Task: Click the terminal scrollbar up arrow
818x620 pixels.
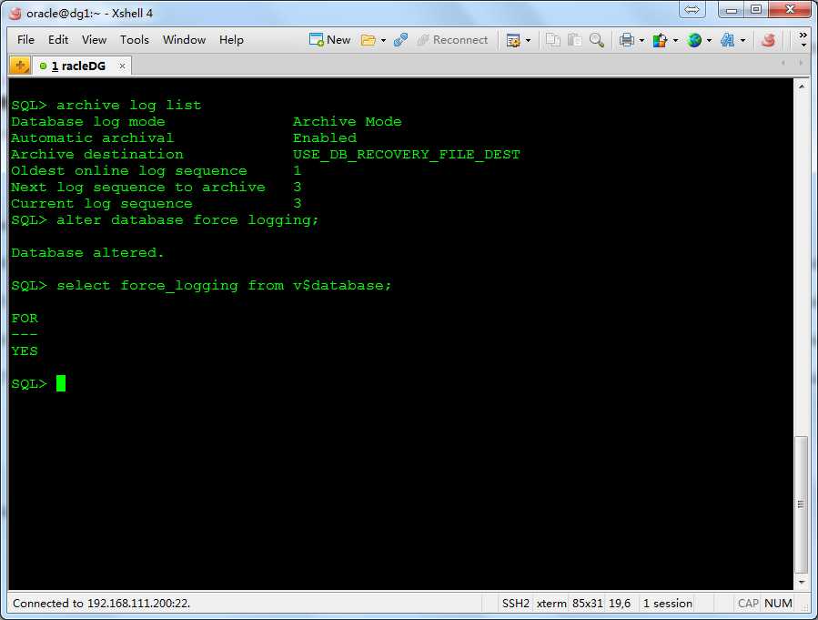Action: pos(802,86)
